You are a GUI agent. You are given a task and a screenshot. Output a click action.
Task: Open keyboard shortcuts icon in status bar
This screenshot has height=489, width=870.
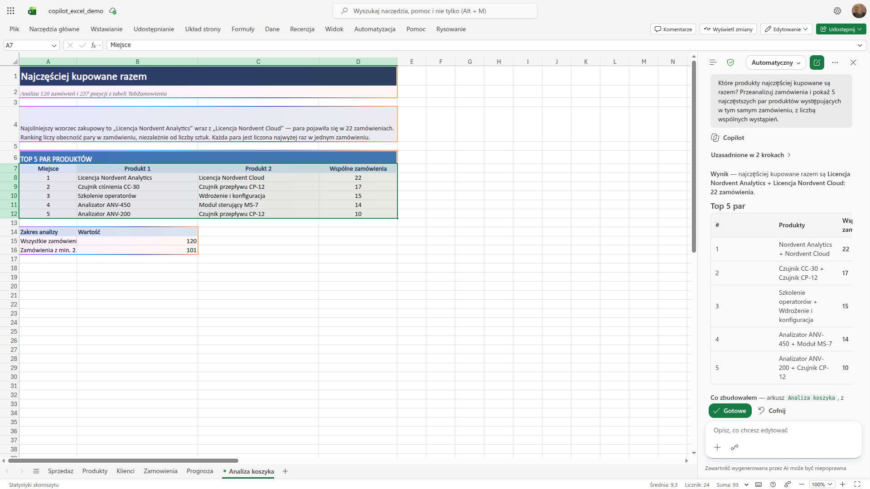[x=759, y=484]
